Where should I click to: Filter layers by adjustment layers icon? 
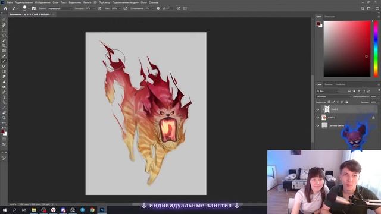click(x=354, y=91)
